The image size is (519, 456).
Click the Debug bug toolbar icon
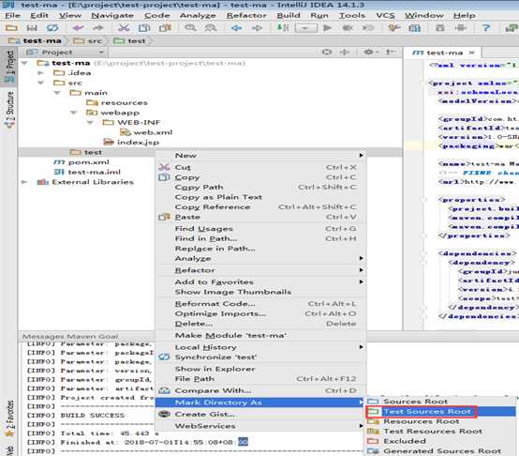click(x=348, y=28)
